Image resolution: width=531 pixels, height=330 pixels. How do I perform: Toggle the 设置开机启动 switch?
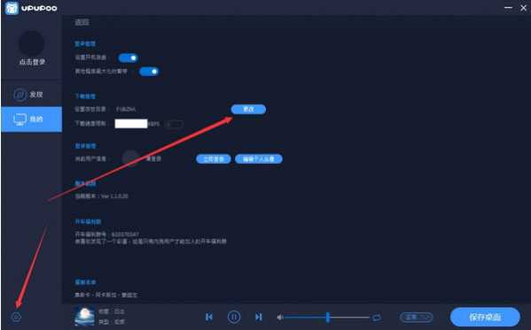coord(128,58)
